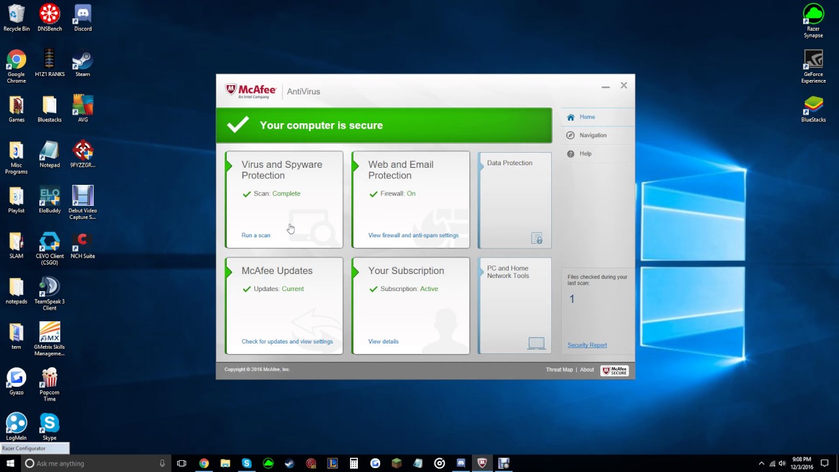Click the McAfee Secure badge
This screenshot has height=472, width=839.
click(614, 370)
